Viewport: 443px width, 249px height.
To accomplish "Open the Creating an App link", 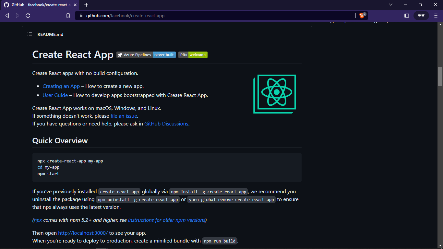I will (x=61, y=86).
